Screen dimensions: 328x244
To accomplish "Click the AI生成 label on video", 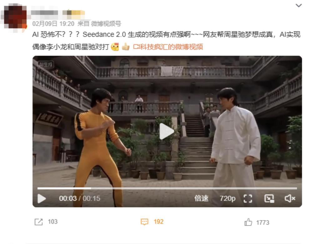I will [x=46, y=65].
